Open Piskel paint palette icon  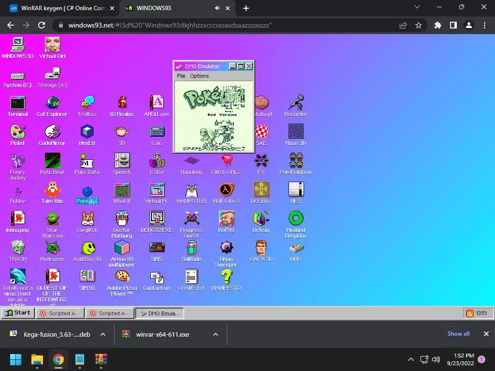[18, 135]
